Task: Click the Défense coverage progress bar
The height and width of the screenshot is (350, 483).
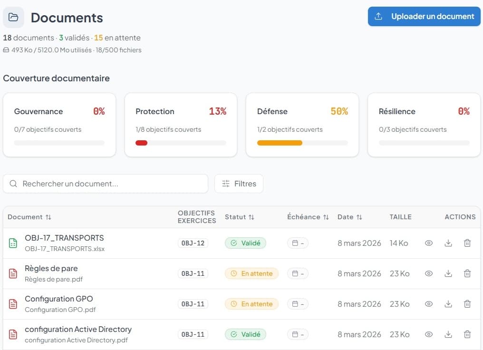Action: click(x=302, y=143)
